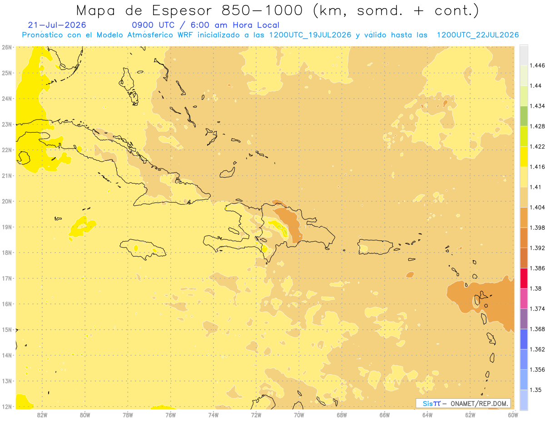This screenshot has height=421, width=545.
Task: Click the lightest blue colorbar segment below 1.35
Action: click(524, 400)
